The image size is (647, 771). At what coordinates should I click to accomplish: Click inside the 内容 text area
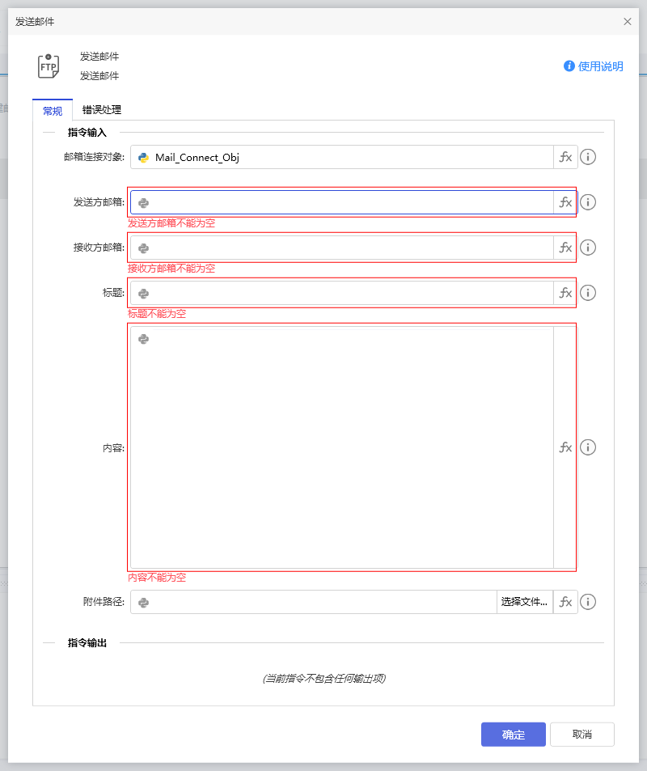[x=341, y=447]
